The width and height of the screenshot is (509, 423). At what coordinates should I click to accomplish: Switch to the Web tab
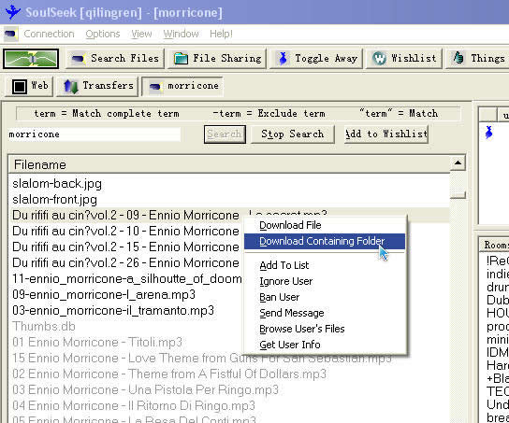click(29, 87)
